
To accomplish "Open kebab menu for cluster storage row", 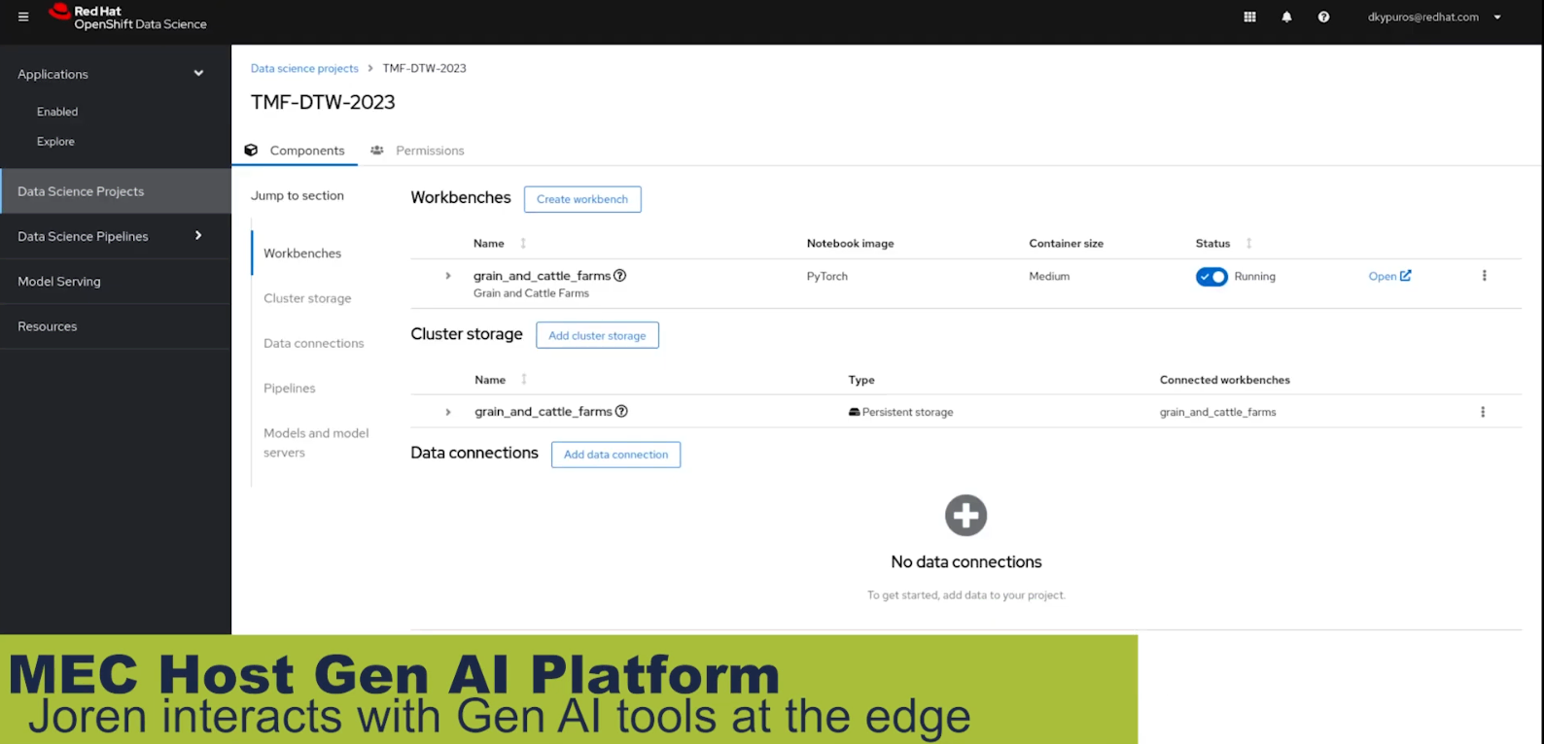I will tap(1483, 412).
